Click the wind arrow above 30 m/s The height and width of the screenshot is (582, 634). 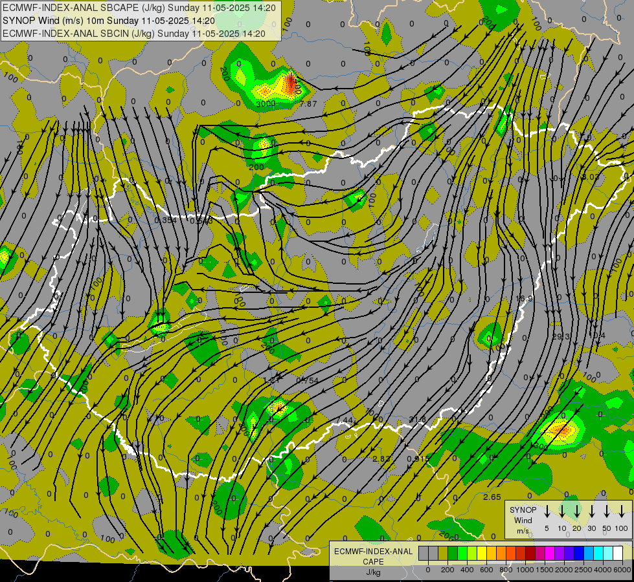point(591,512)
